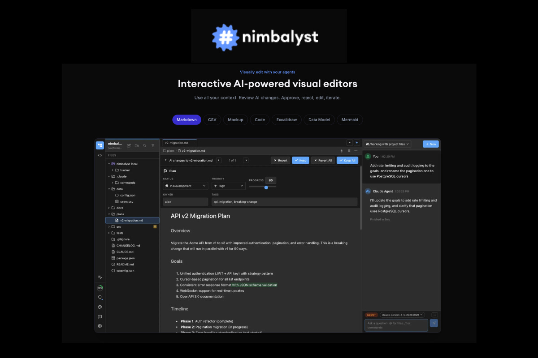Select the Code editor tab
Image resolution: width=538 pixels, height=358 pixels.
(x=260, y=120)
